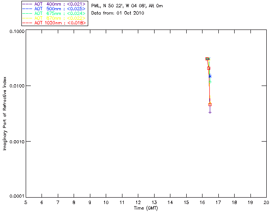The height and width of the screenshot is (219, 274).
Task: Click the lowest red square data marker
Action: 210,105
